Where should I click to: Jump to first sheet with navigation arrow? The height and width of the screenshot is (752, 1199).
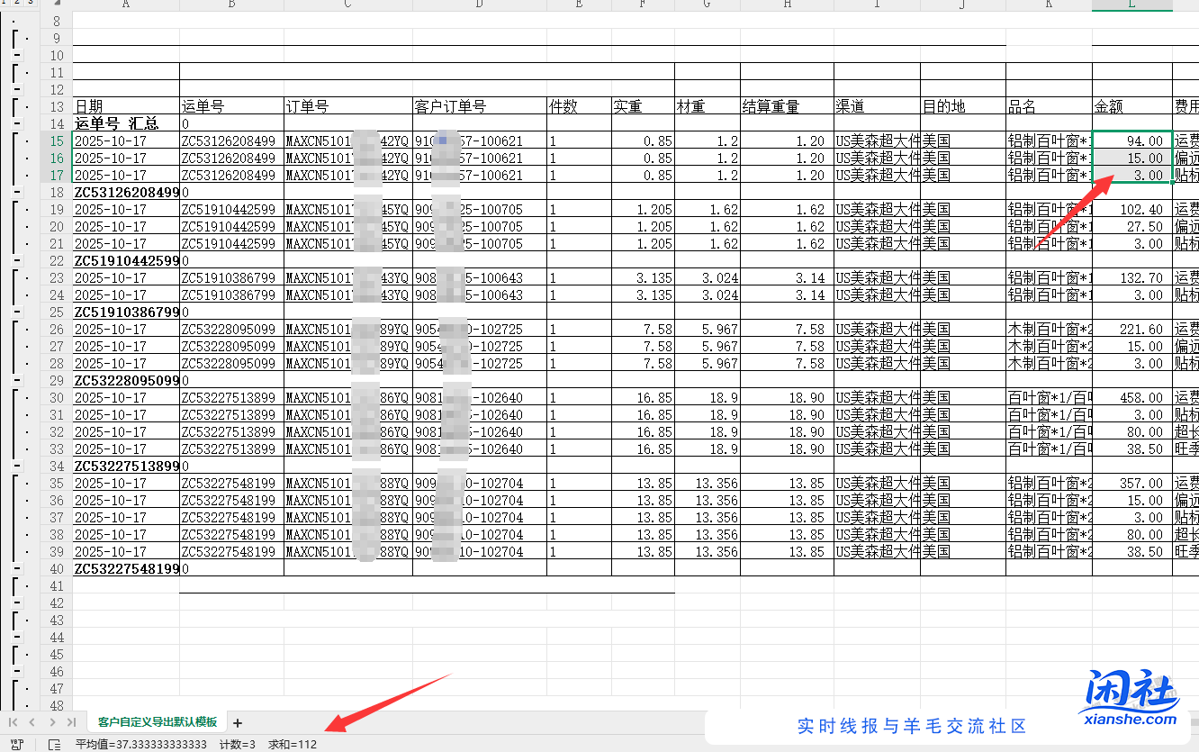click(13, 722)
